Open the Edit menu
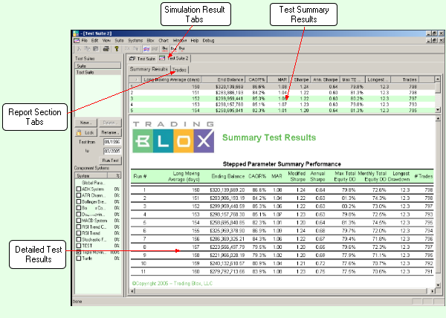The image size is (446, 318). pyautogui.click(x=94, y=41)
